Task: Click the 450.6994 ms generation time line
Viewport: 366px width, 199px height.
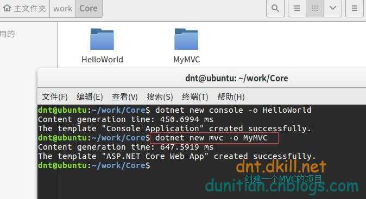Action: click(x=125, y=119)
